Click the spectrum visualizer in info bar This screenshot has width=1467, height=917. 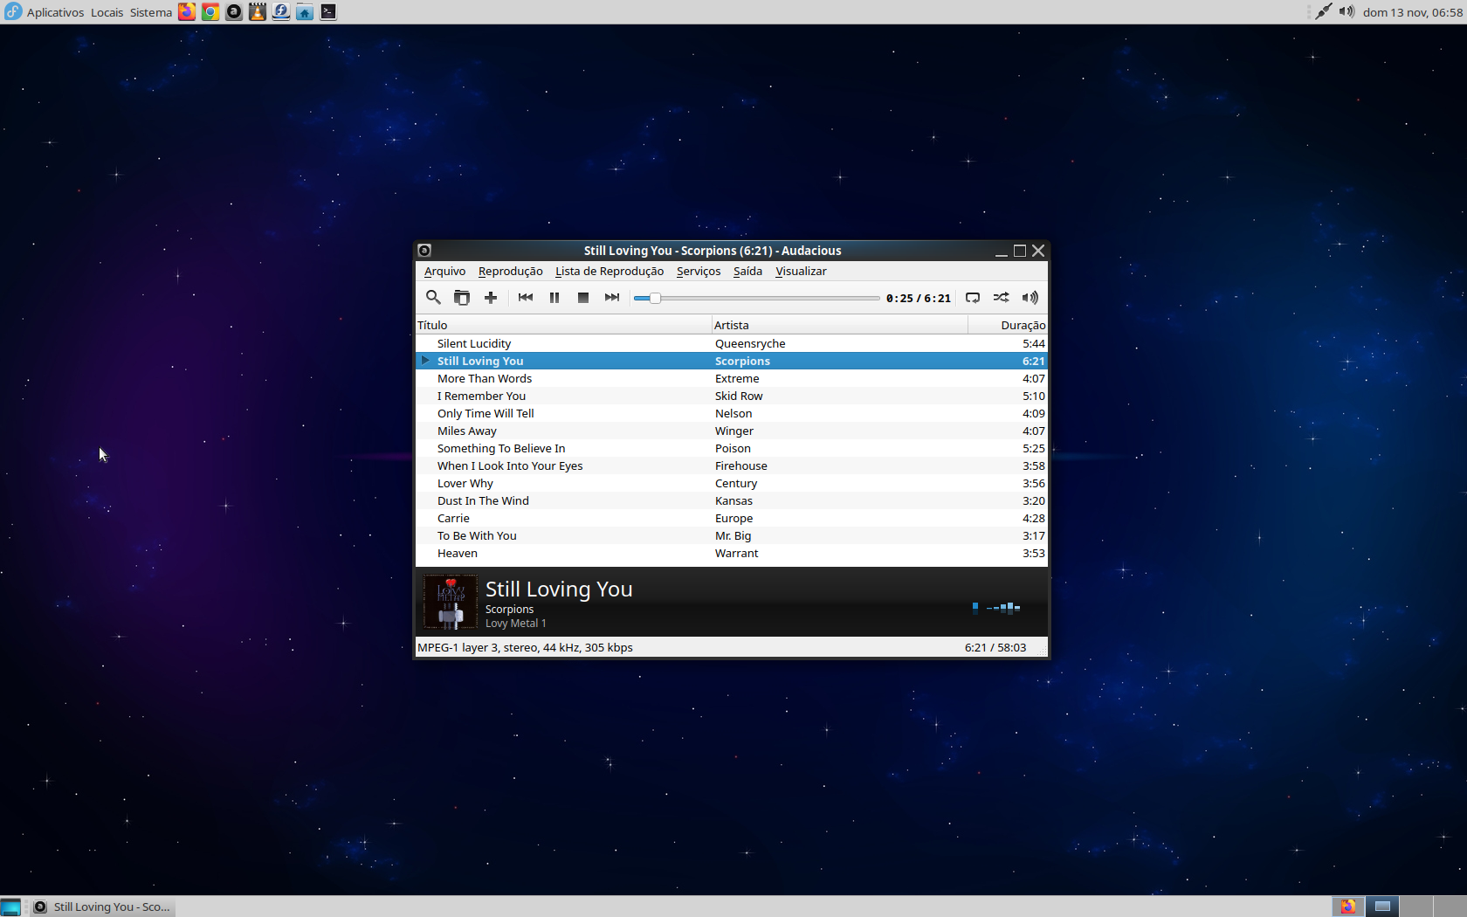coord(995,608)
